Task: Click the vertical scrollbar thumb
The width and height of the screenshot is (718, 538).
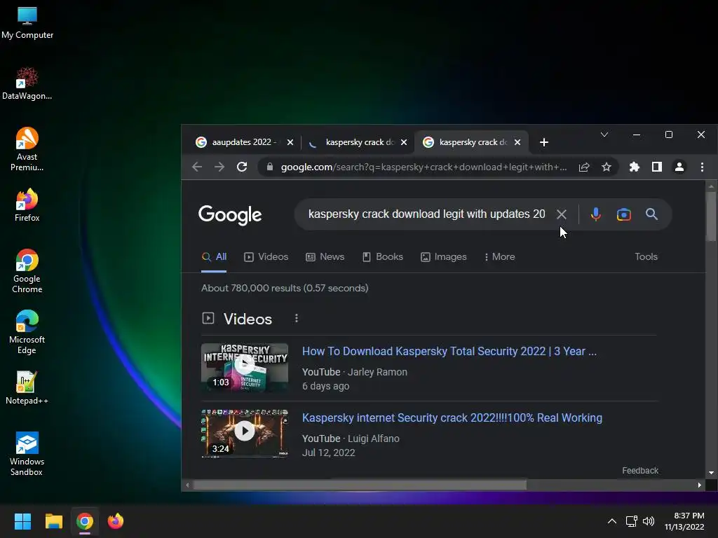Action: coord(711,215)
